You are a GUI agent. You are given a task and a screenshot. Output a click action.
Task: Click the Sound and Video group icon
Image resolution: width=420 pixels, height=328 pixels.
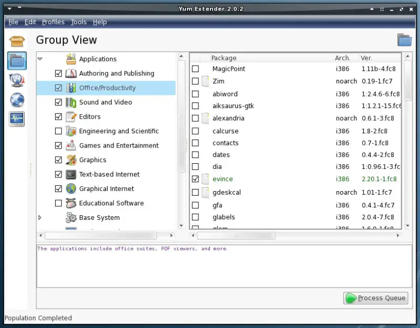[x=71, y=102]
